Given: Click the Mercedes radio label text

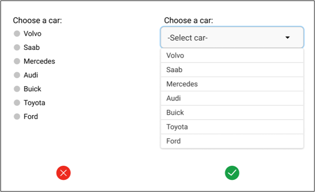Looking at the screenshot, I should click(40, 61).
